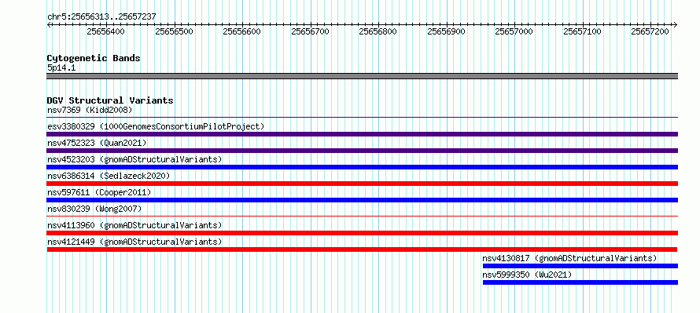Screen dimensions: 700x313
Task: Open nsv4113960 gnomADStructuralVariants label
Action: 134,225
